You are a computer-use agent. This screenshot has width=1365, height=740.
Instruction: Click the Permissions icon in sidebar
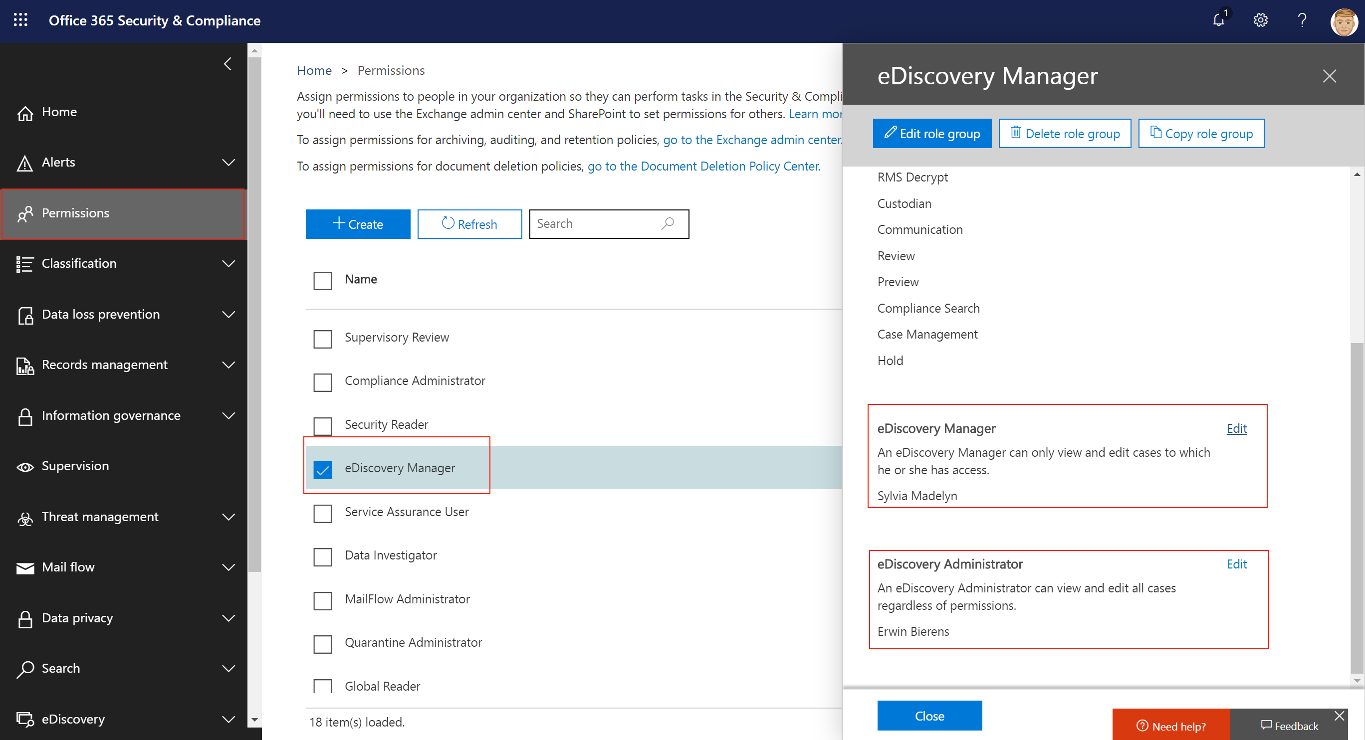tap(24, 213)
